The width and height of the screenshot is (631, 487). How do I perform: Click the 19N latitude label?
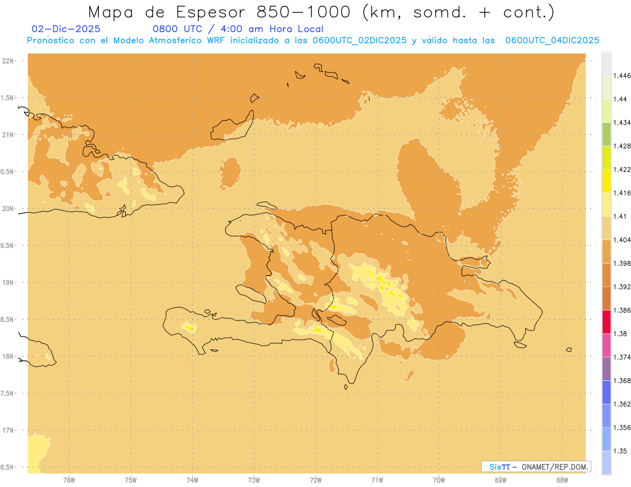click(x=8, y=282)
